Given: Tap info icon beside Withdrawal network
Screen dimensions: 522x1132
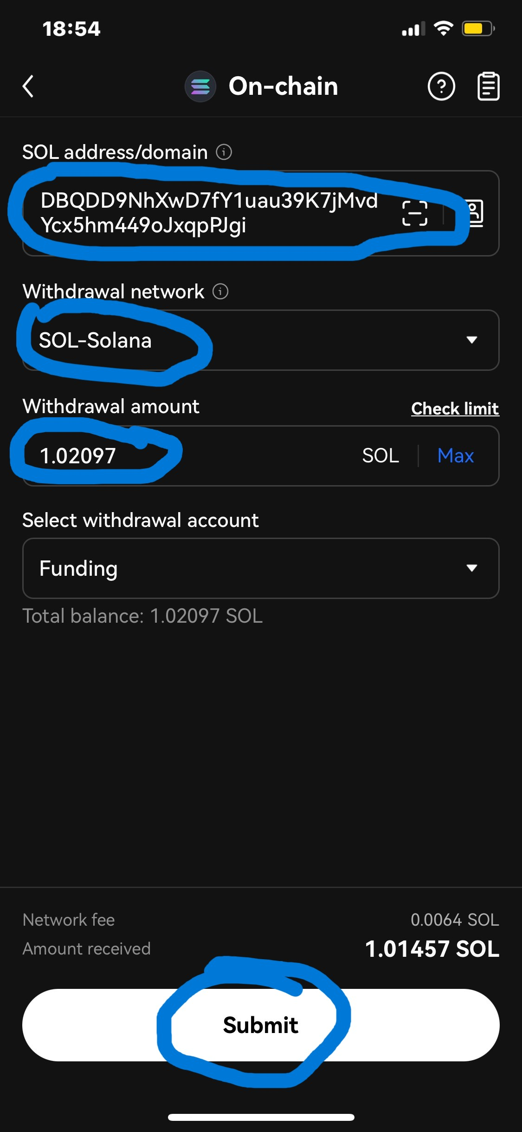Looking at the screenshot, I should [x=220, y=292].
